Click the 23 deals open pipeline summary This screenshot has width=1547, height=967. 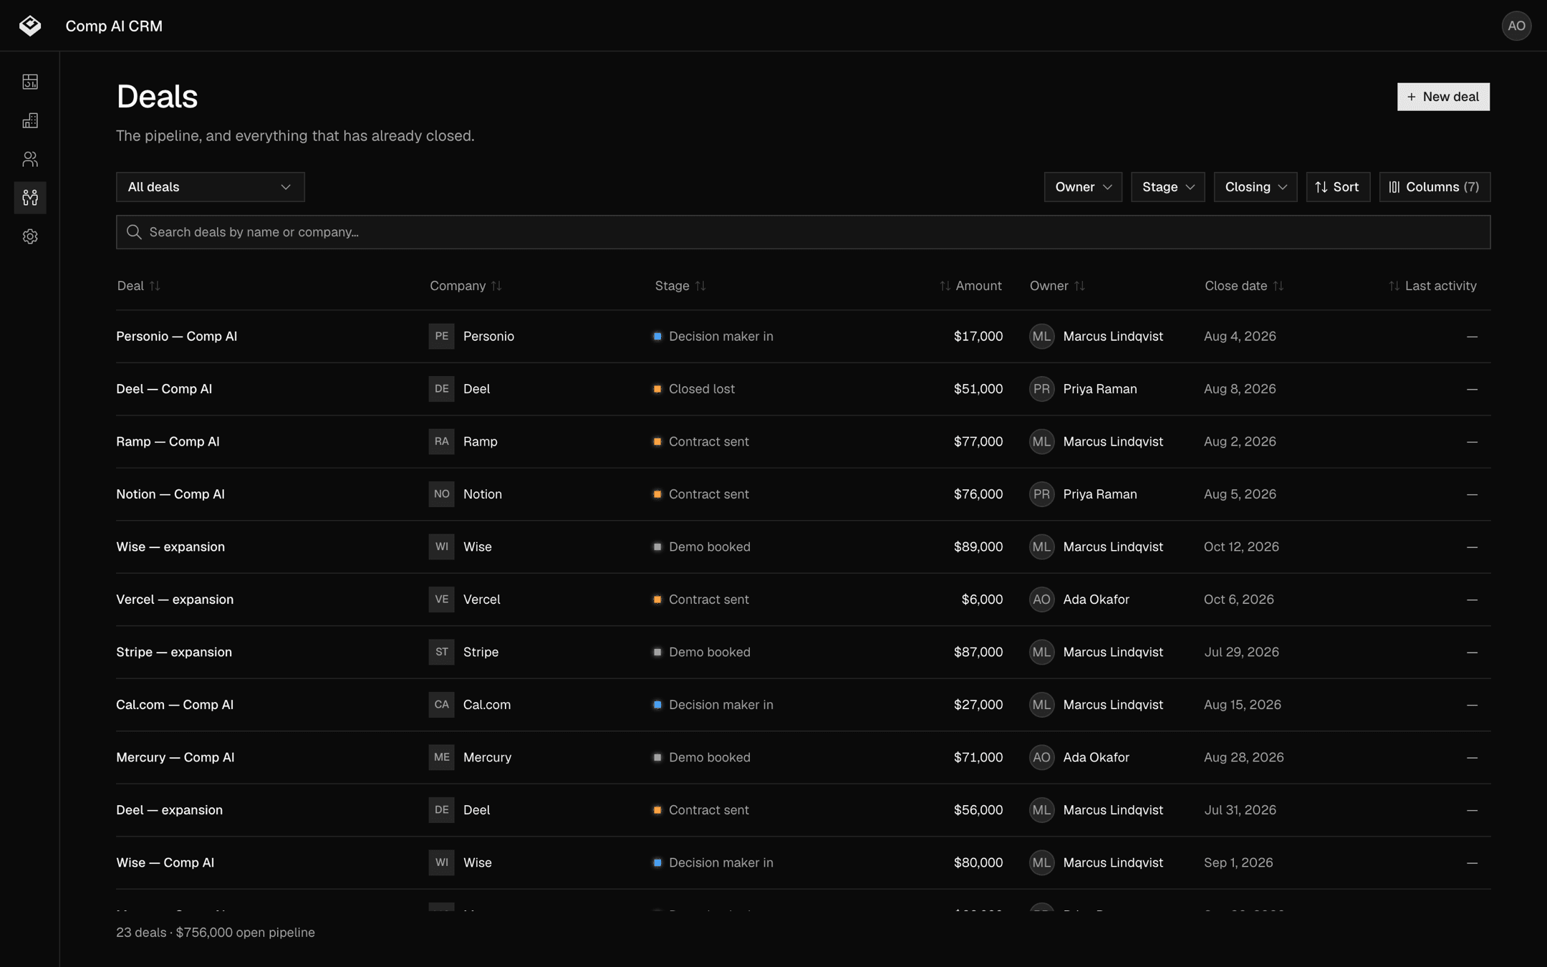click(216, 933)
